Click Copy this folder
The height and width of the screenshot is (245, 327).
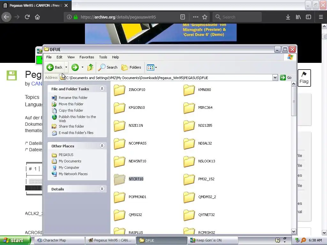(x=71, y=110)
